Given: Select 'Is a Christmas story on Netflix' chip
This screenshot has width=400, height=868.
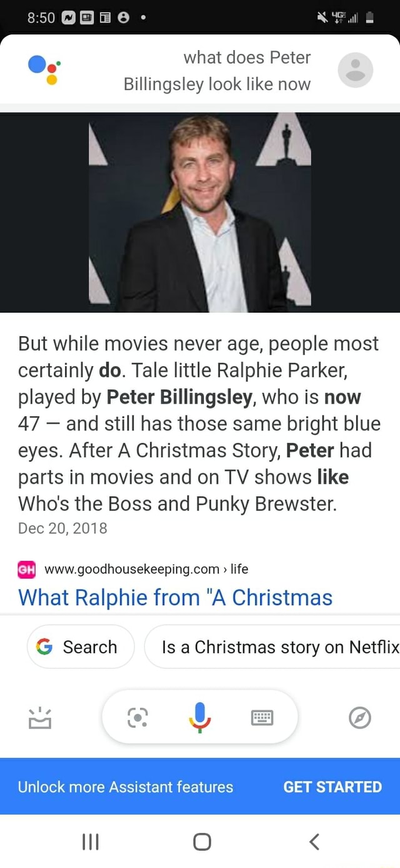Looking at the screenshot, I should point(272,646).
